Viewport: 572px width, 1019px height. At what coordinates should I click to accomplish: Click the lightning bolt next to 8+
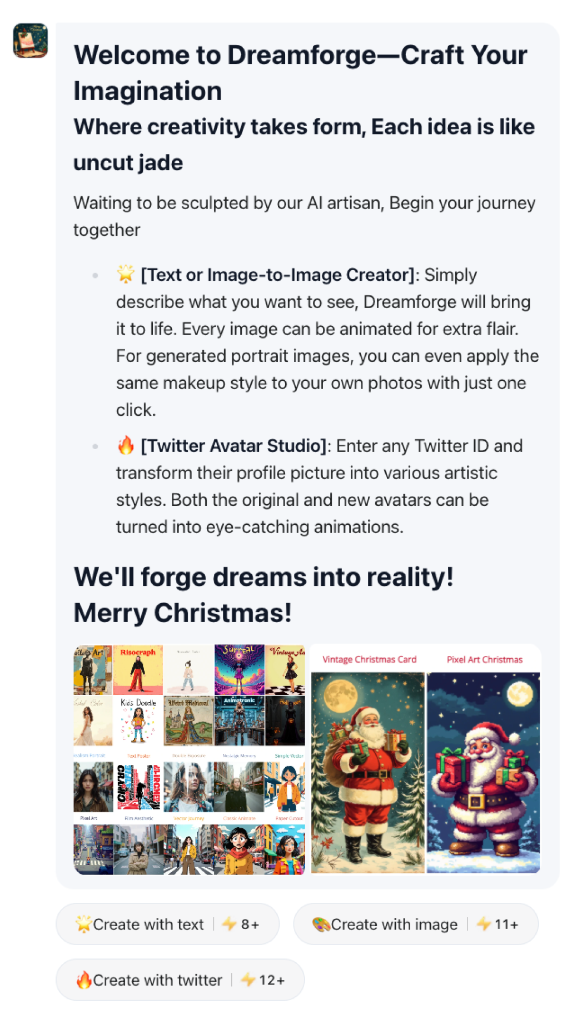pos(229,924)
